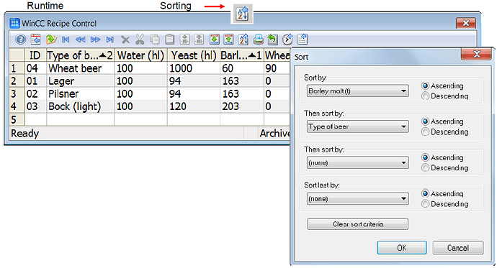Screen dimensions: 497x268
Task: Open the Help icon in the recipe toolbar
Action: click(x=21, y=40)
